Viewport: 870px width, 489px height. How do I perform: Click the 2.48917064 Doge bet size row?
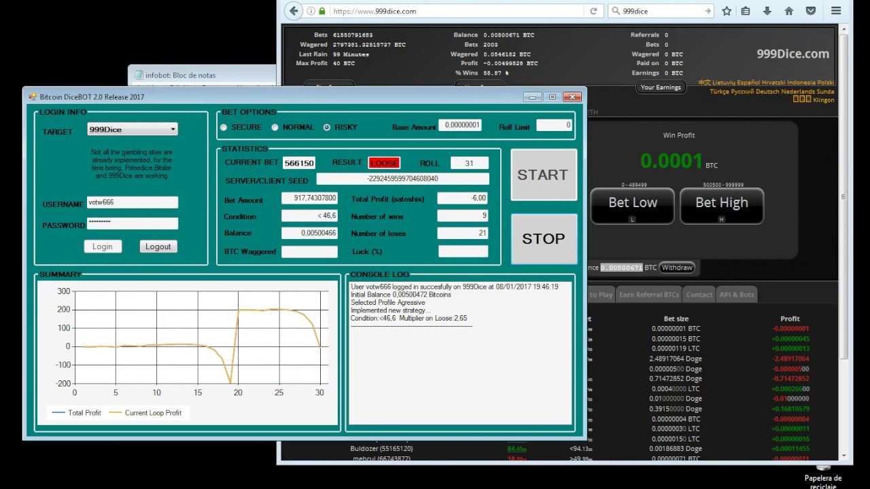click(676, 359)
